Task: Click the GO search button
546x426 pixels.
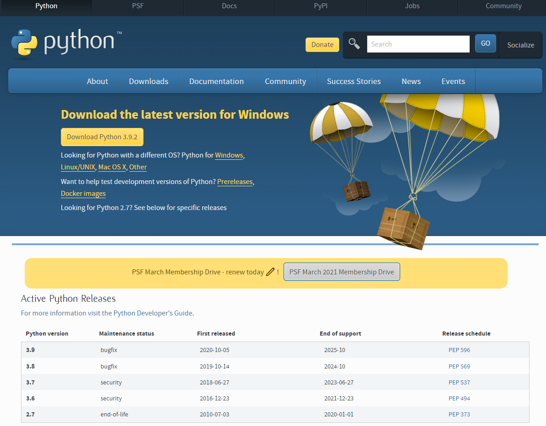Action: coord(486,43)
